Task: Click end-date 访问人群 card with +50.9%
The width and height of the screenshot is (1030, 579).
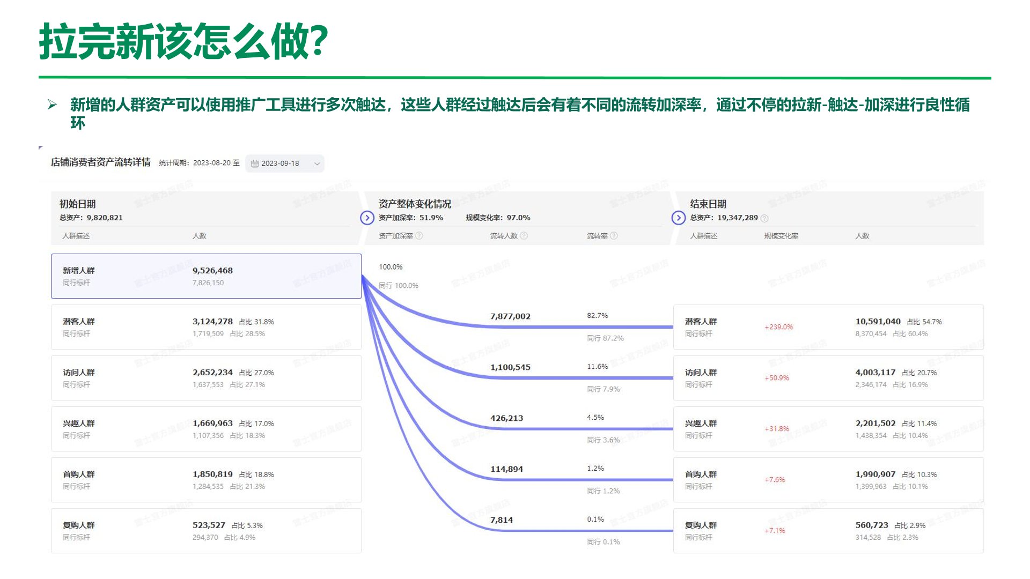Action: pyautogui.click(x=828, y=378)
